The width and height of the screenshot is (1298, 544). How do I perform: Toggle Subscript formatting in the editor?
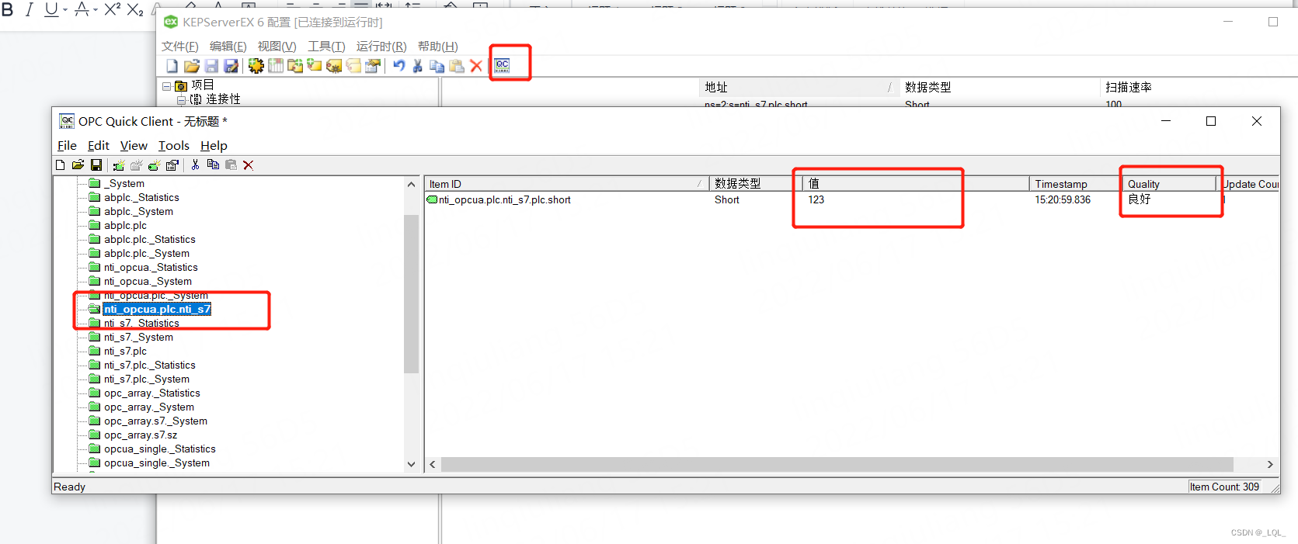point(135,9)
